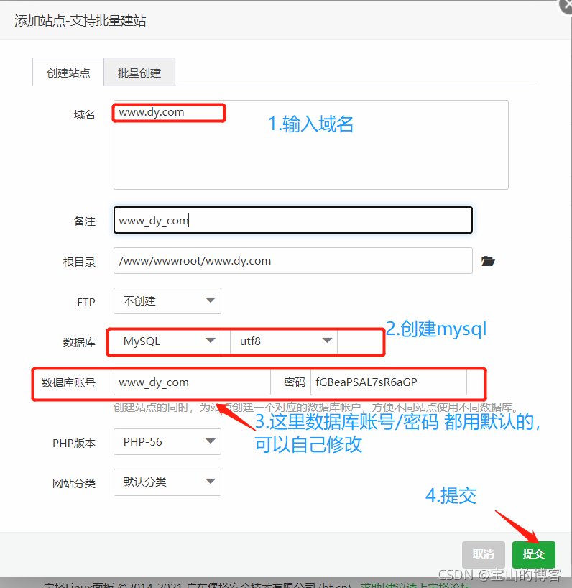This screenshot has width=572, height=588.
Task: Expand the 默认分类 site category dropdown
Action: point(167,482)
